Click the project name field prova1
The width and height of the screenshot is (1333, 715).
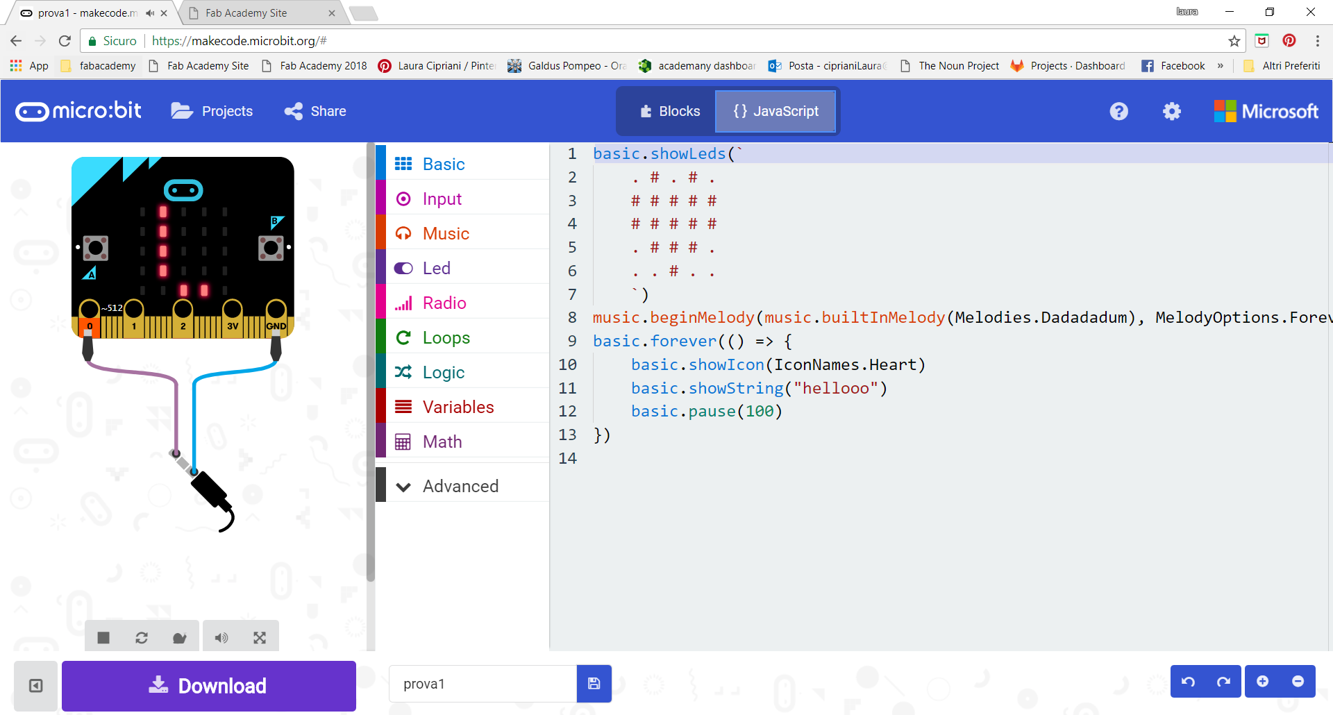point(483,684)
